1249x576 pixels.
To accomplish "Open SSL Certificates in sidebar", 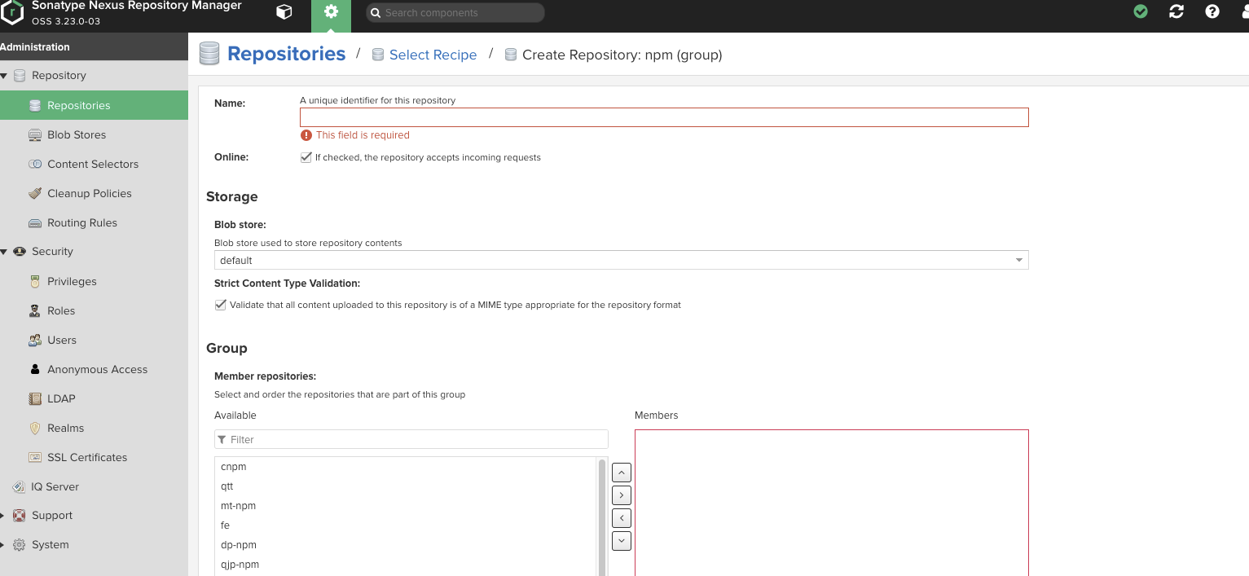I will click(x=94, y=457).
